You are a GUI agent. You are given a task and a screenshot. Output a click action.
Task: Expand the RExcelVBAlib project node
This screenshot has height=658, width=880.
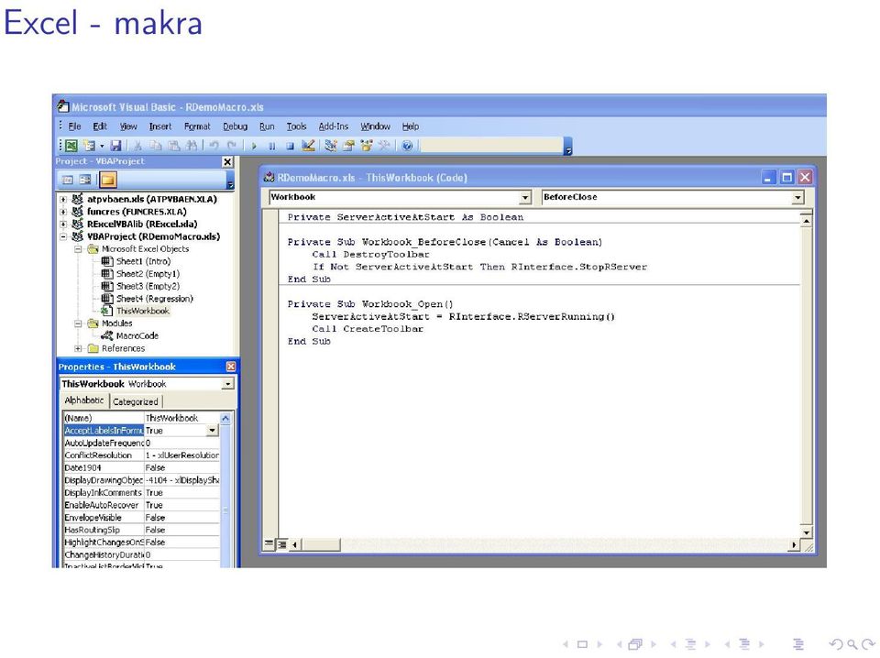[63, 224]
